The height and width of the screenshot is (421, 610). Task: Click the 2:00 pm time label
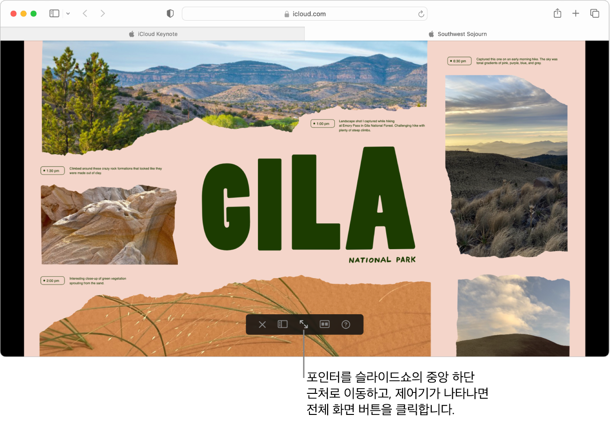pyautogui.click(x=52, y=281)
